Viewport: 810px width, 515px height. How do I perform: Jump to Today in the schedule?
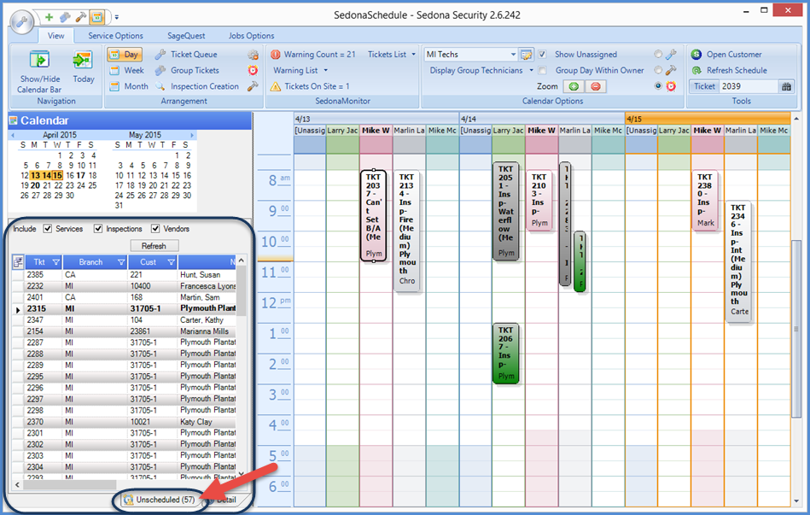click(x=83, y=66)
